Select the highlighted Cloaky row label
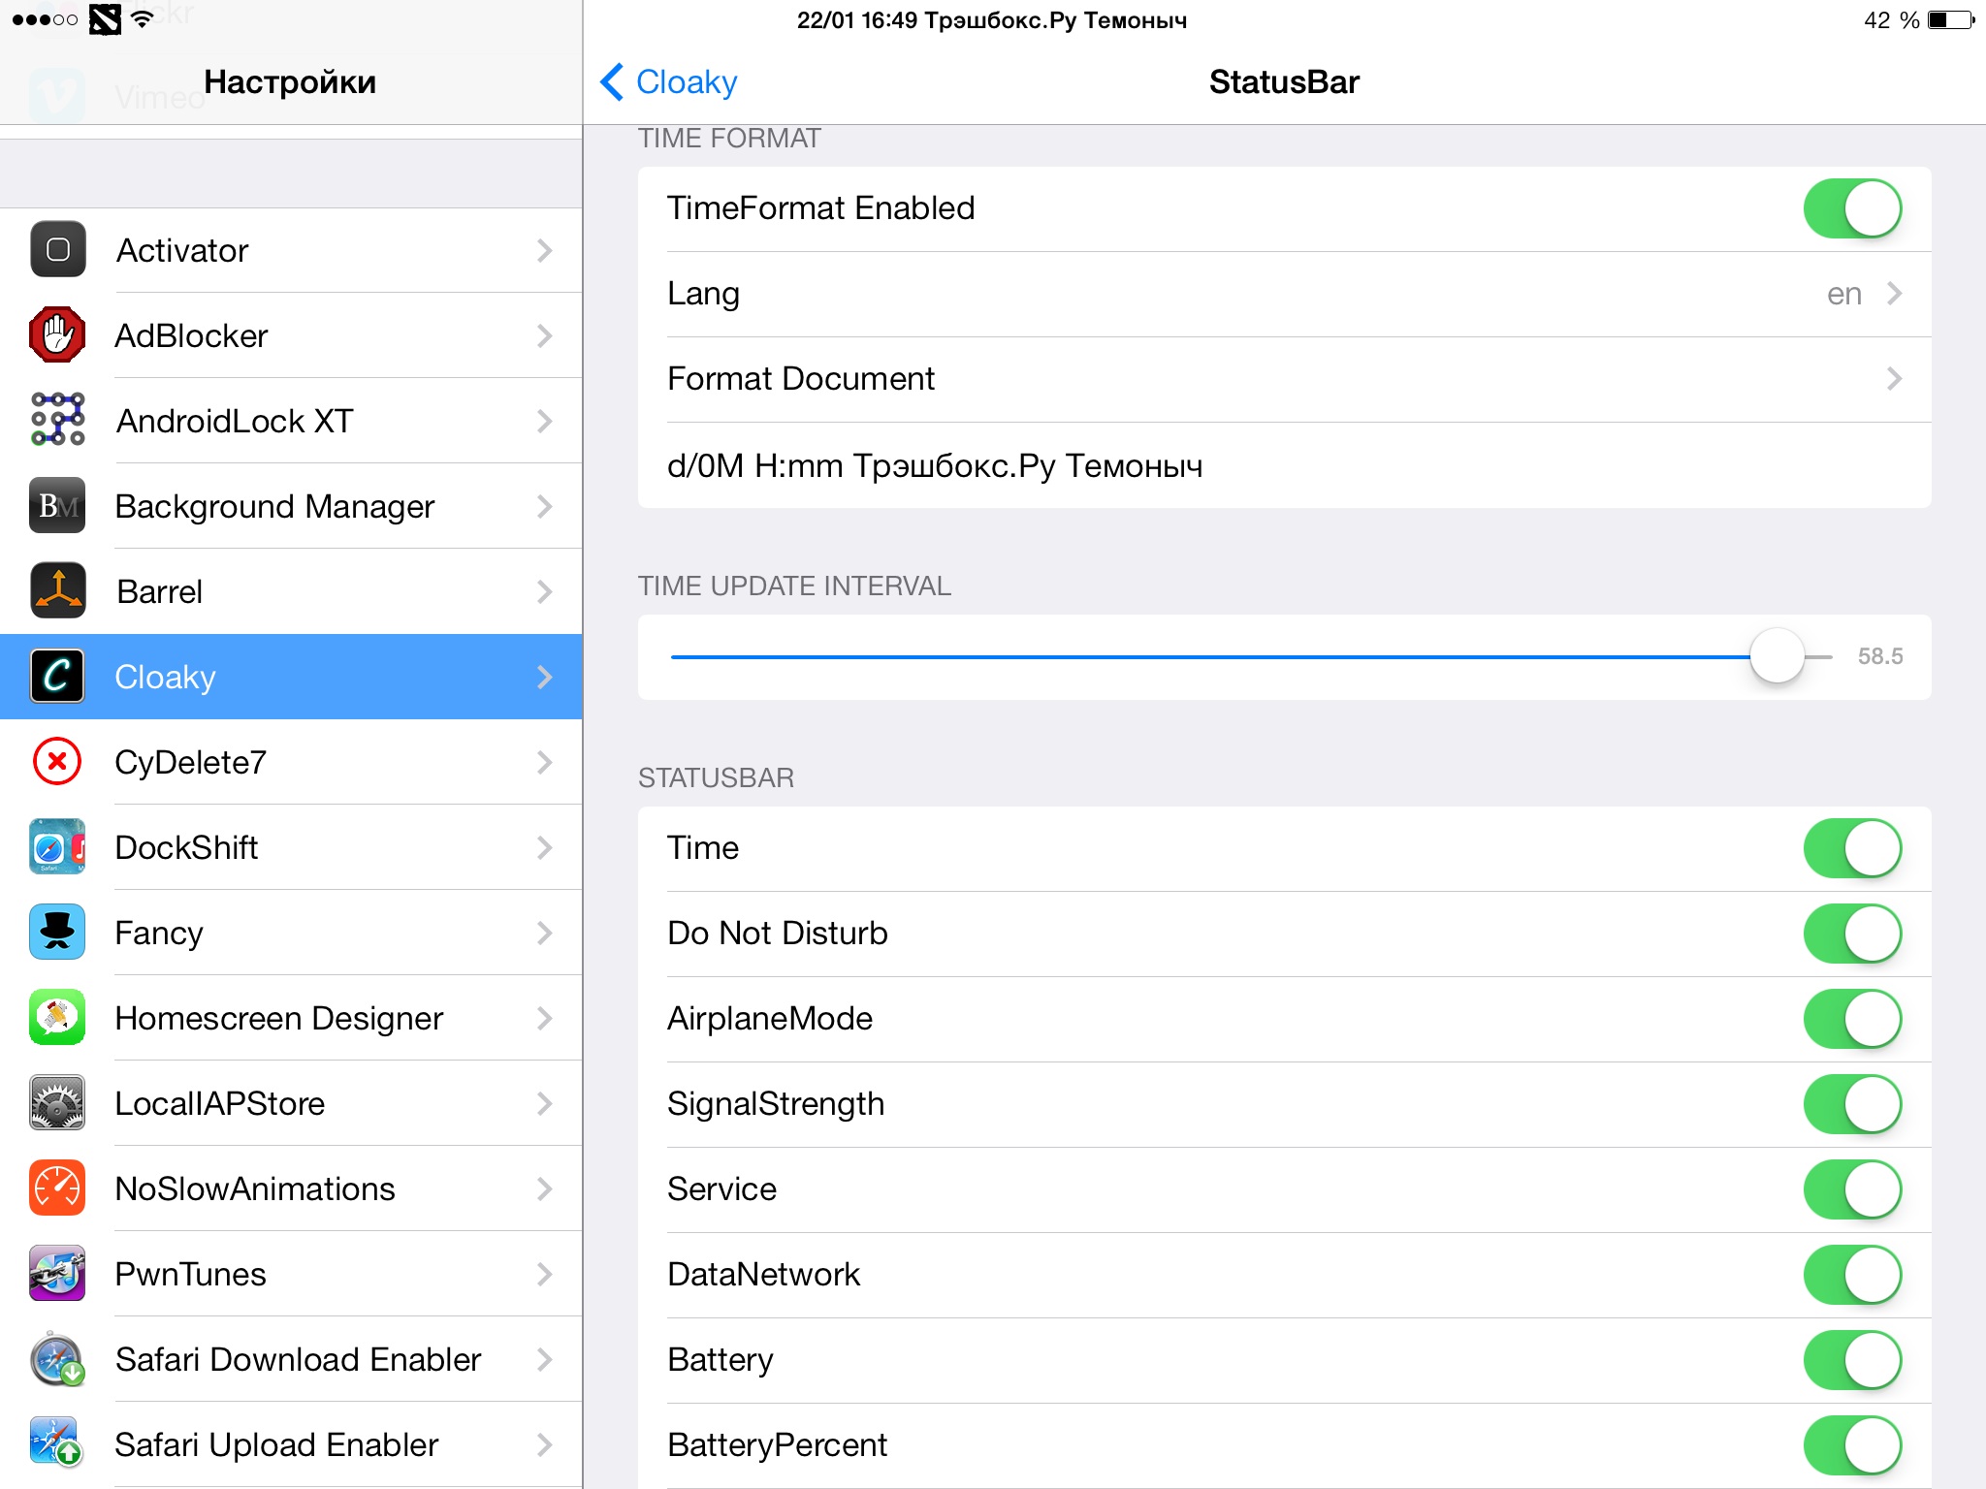This screenshot has width=1986, height=1489. [x=165, y=677]
